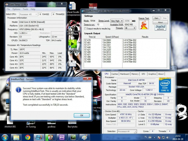Screen dimensions: 188x141
Task: Open Help menu in Core Temp
Action: 33,9
